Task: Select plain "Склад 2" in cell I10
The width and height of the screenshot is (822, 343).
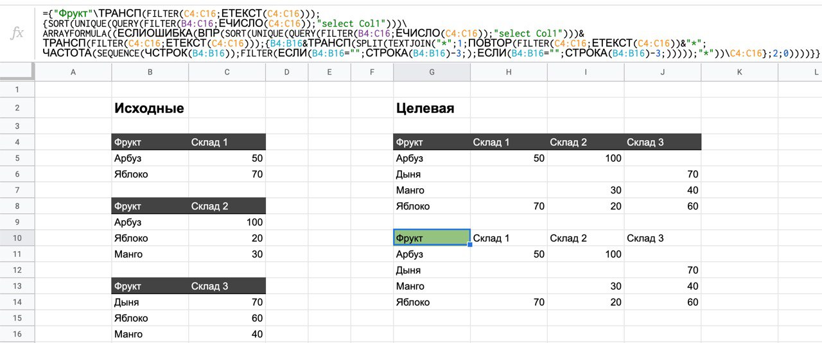Action: (x=586, y=238)
